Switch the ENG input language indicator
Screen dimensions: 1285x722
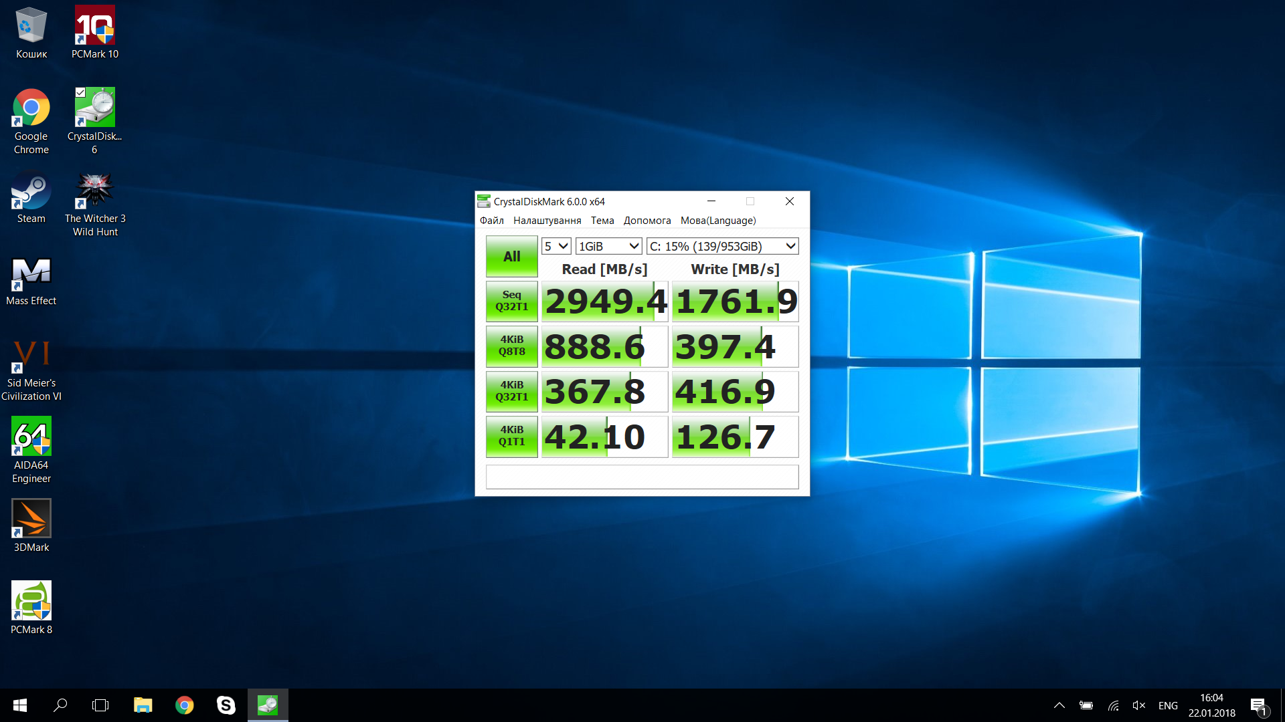pyautogui.click(x=1168, y=705)
